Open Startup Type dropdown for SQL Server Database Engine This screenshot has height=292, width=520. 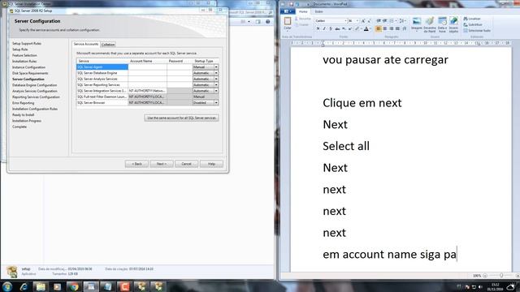click(216, 73)
